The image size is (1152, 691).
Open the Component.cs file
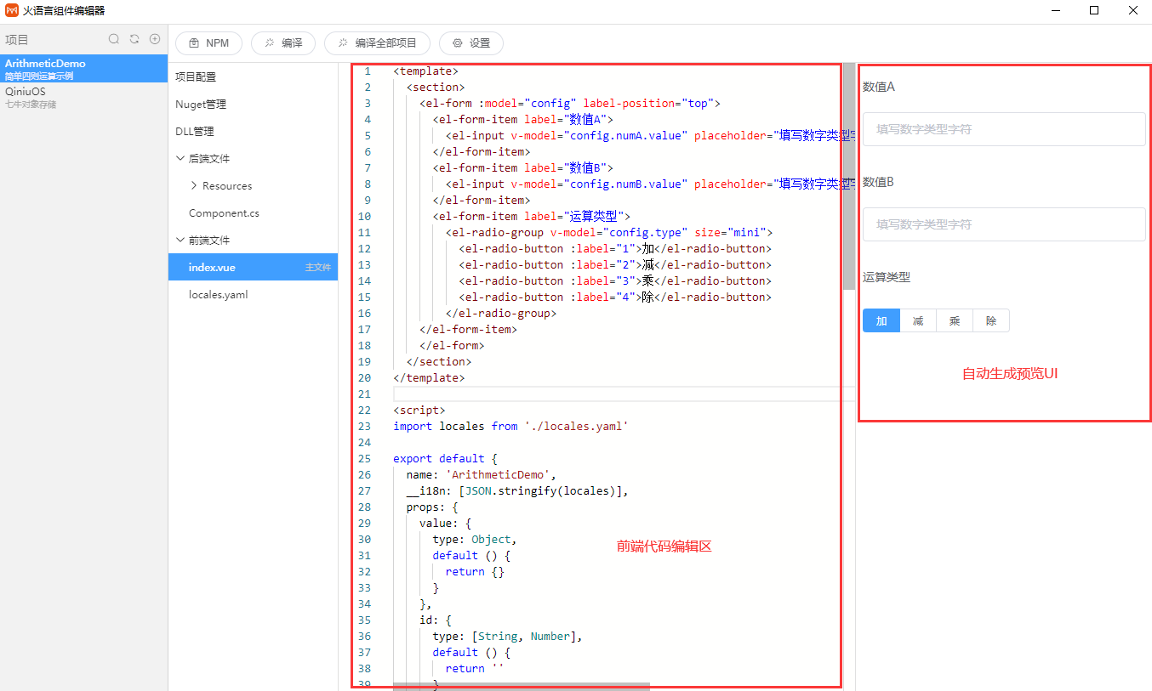point(224,213)
